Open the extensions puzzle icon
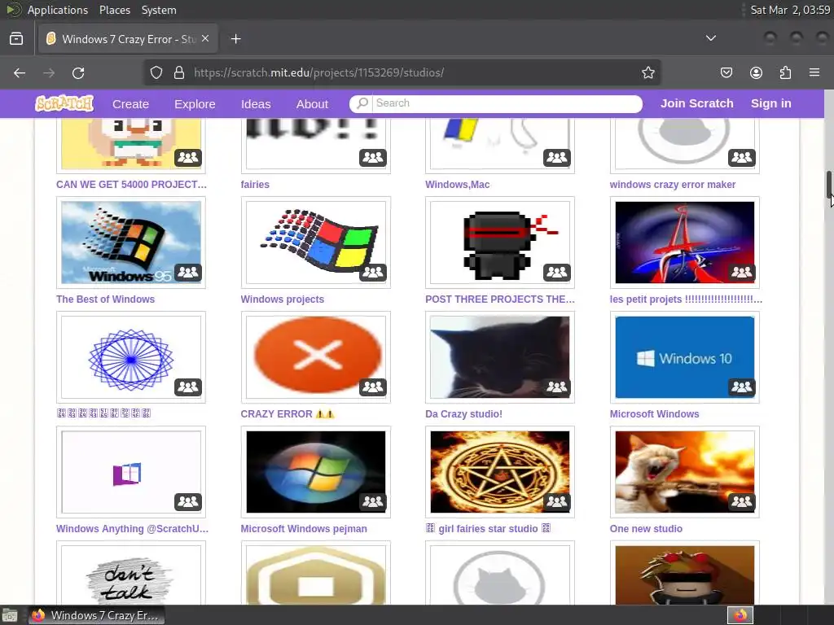Screen dimensions: 834x625 (785, 72)
